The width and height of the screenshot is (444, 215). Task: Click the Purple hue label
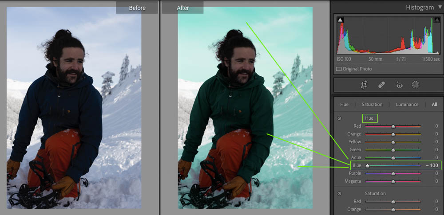tap(355, 173)
